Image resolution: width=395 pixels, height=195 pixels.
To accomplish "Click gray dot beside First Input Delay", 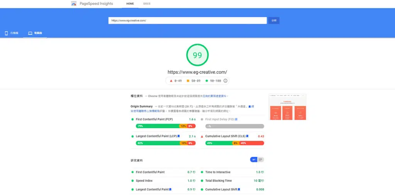I will [202, 119].
